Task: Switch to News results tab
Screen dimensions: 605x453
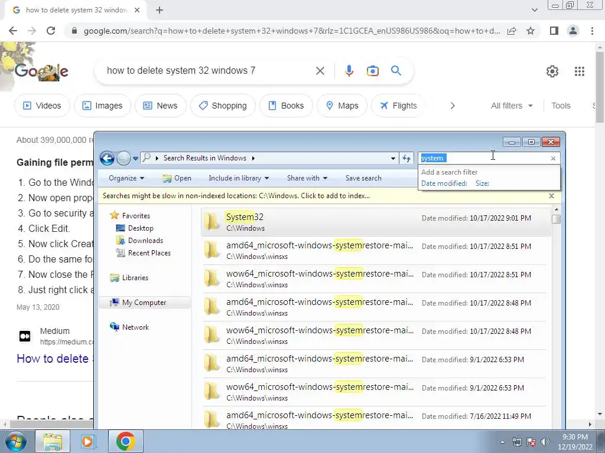Action: 160,106
